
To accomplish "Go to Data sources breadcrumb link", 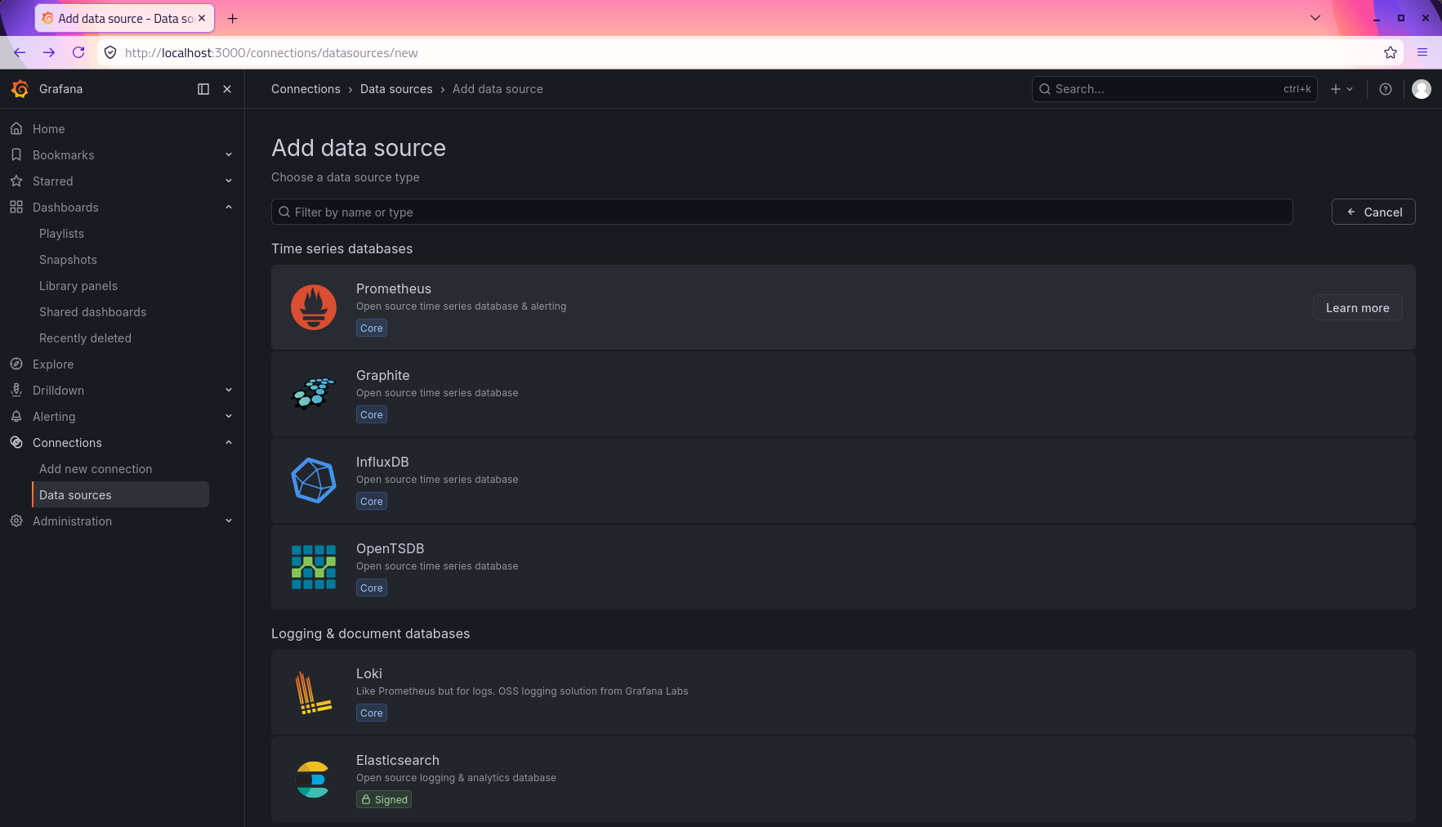I will coord(396,89).
